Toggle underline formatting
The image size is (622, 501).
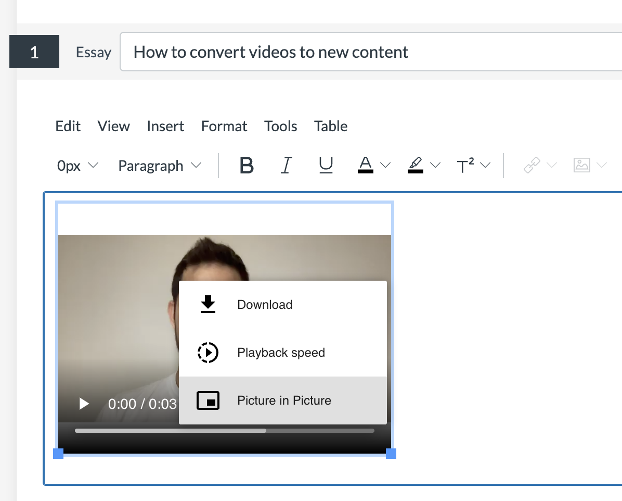326,165
